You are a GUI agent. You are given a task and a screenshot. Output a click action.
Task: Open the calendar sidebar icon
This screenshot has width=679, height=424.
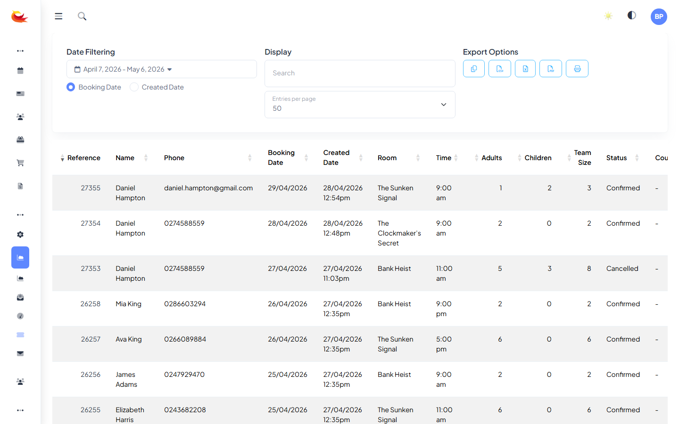[20, 71]
